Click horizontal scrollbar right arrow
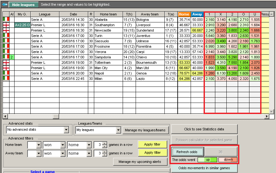This screenshot has width=276, height=173. coord(267,116)
